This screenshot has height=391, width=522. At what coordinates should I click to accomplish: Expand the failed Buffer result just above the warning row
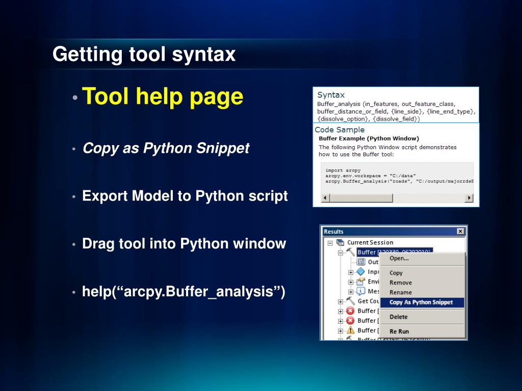click(340, 322)
